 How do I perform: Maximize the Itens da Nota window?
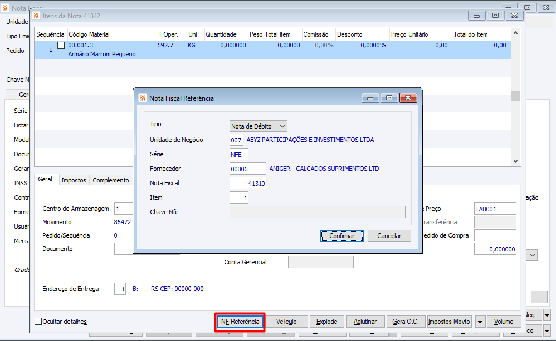[495, 16]
